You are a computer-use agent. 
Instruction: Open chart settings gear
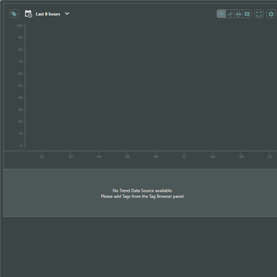point(271,14)
